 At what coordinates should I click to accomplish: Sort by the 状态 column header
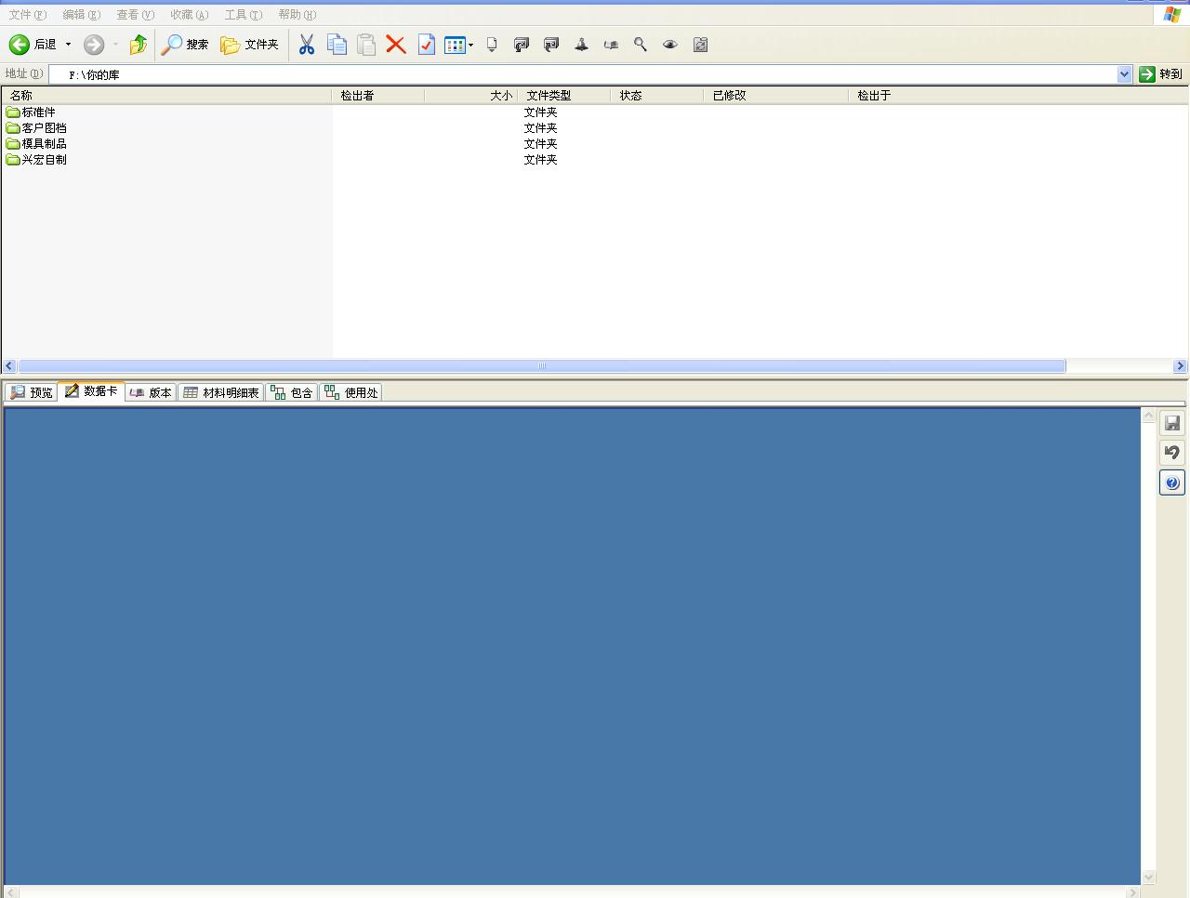tap(656, 95)
